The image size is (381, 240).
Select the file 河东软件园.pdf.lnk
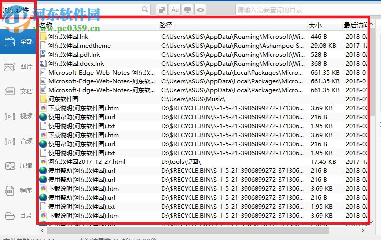pos(74,55)
